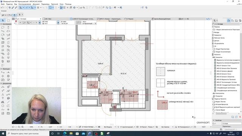Open the 1-й этаж story dropdown
This screenshot has width=242, height=136.
click(x=29, y=19)
